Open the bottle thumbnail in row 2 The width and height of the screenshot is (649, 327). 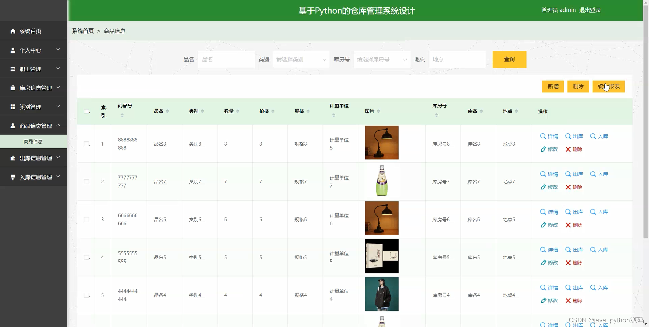(x=382, y=180)
